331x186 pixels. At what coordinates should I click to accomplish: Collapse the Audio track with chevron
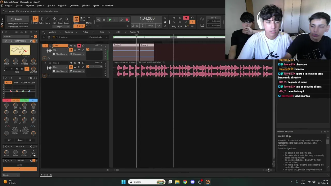101,46
